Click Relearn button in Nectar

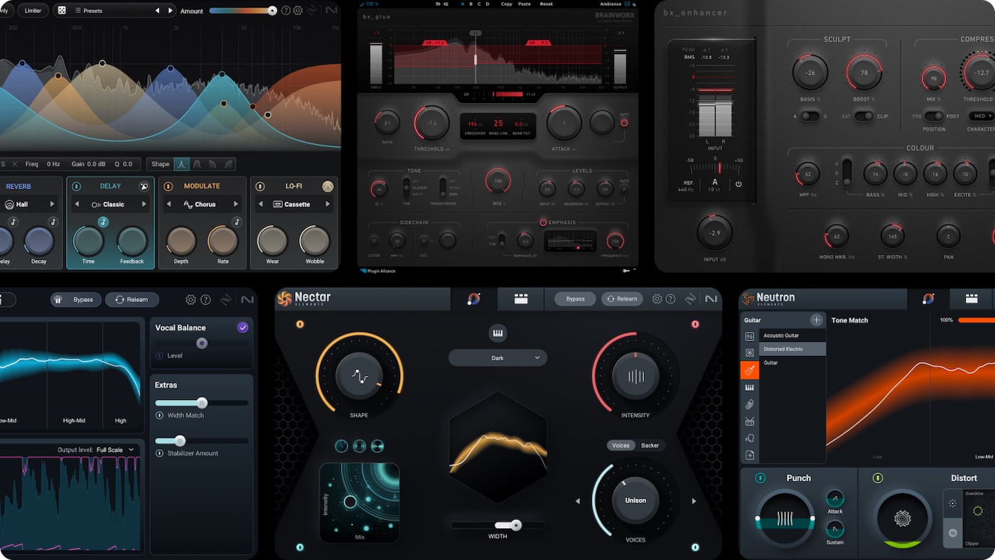tap(622, 299)
